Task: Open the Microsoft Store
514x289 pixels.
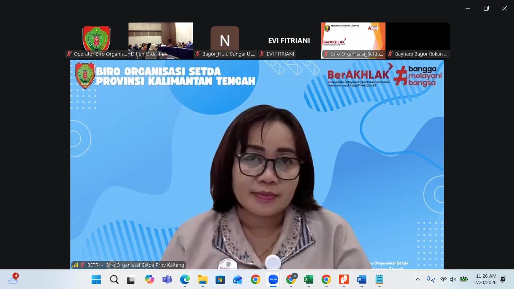Action: point(220,279)
